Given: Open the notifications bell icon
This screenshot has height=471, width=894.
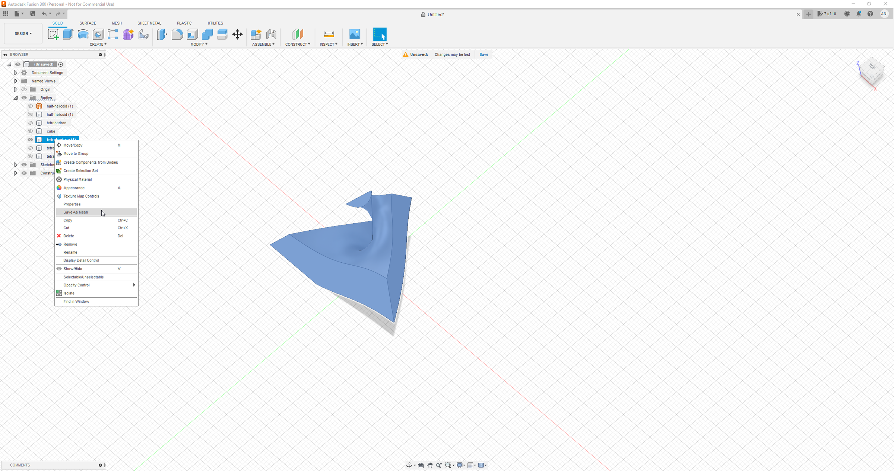Looking at the screenshot, I should click(859, 14).
